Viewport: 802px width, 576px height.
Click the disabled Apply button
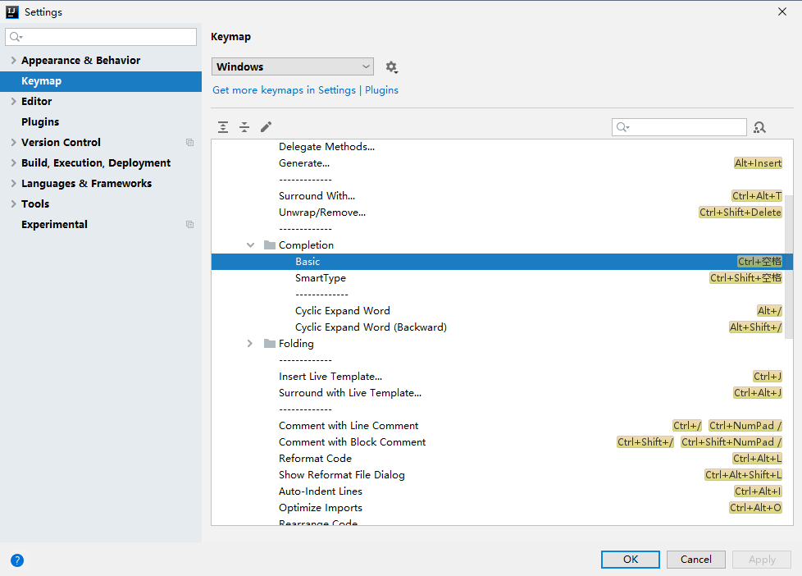(x=762, y=560)
